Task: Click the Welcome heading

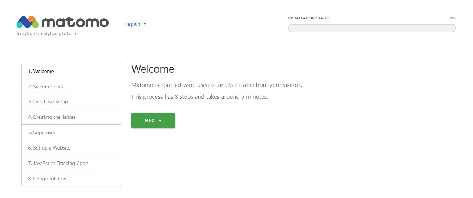Action: pos(153,69)
